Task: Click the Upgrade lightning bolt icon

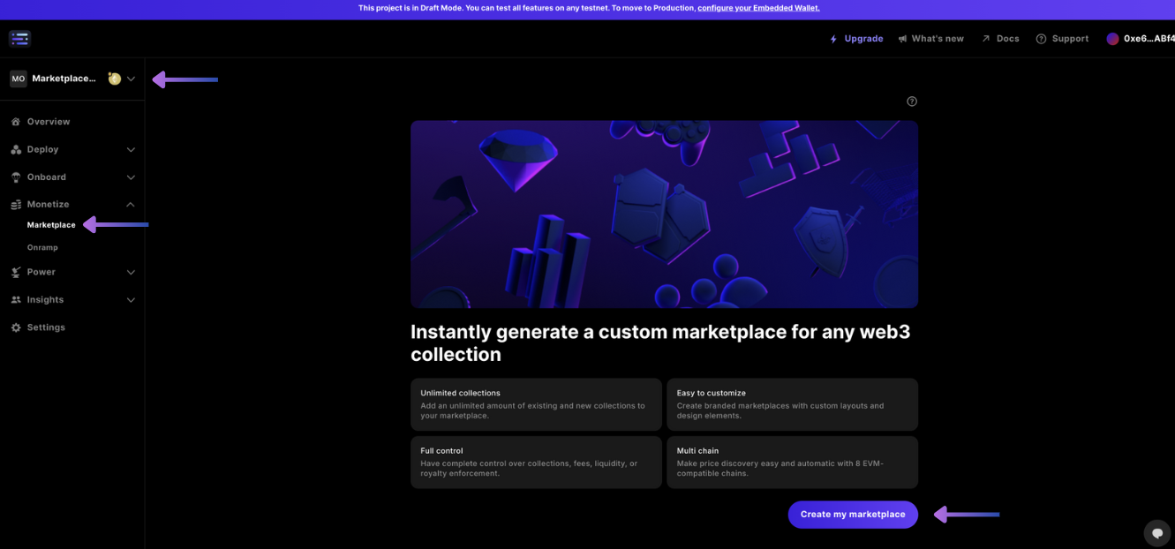Action: point(832,38)
